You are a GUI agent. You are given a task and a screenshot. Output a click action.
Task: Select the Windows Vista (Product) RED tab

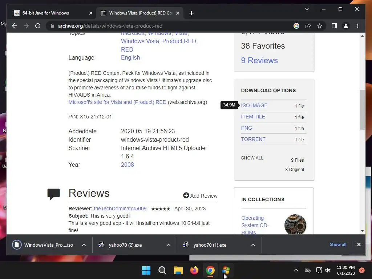point(141,13)
